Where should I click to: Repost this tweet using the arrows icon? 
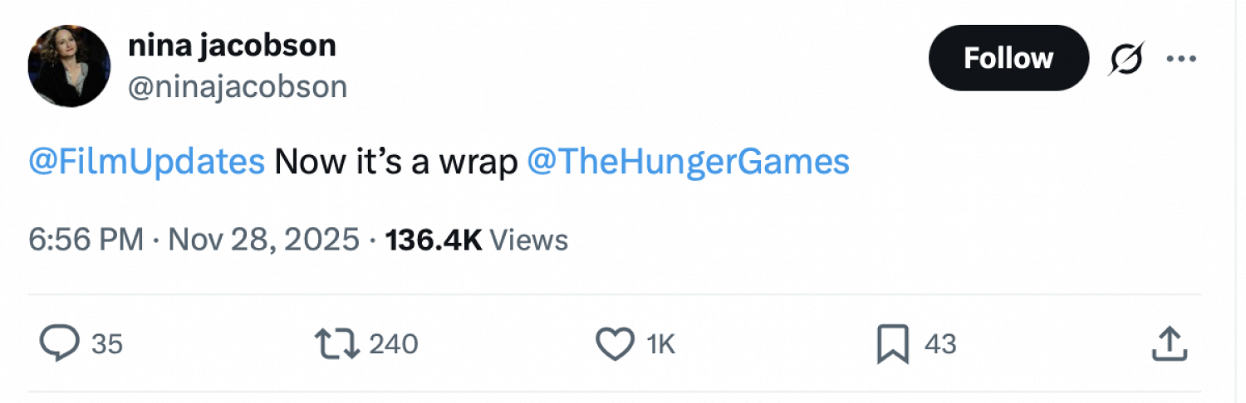click(336, 344)
